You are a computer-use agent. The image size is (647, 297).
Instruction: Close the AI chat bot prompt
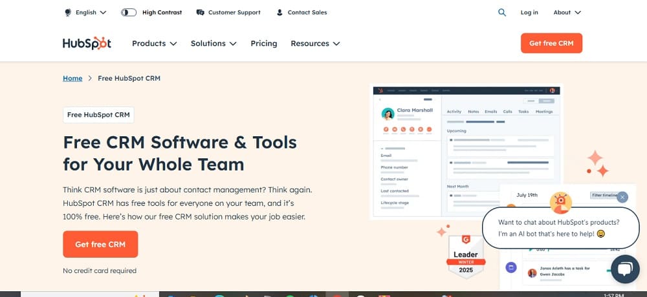point(622,197)
